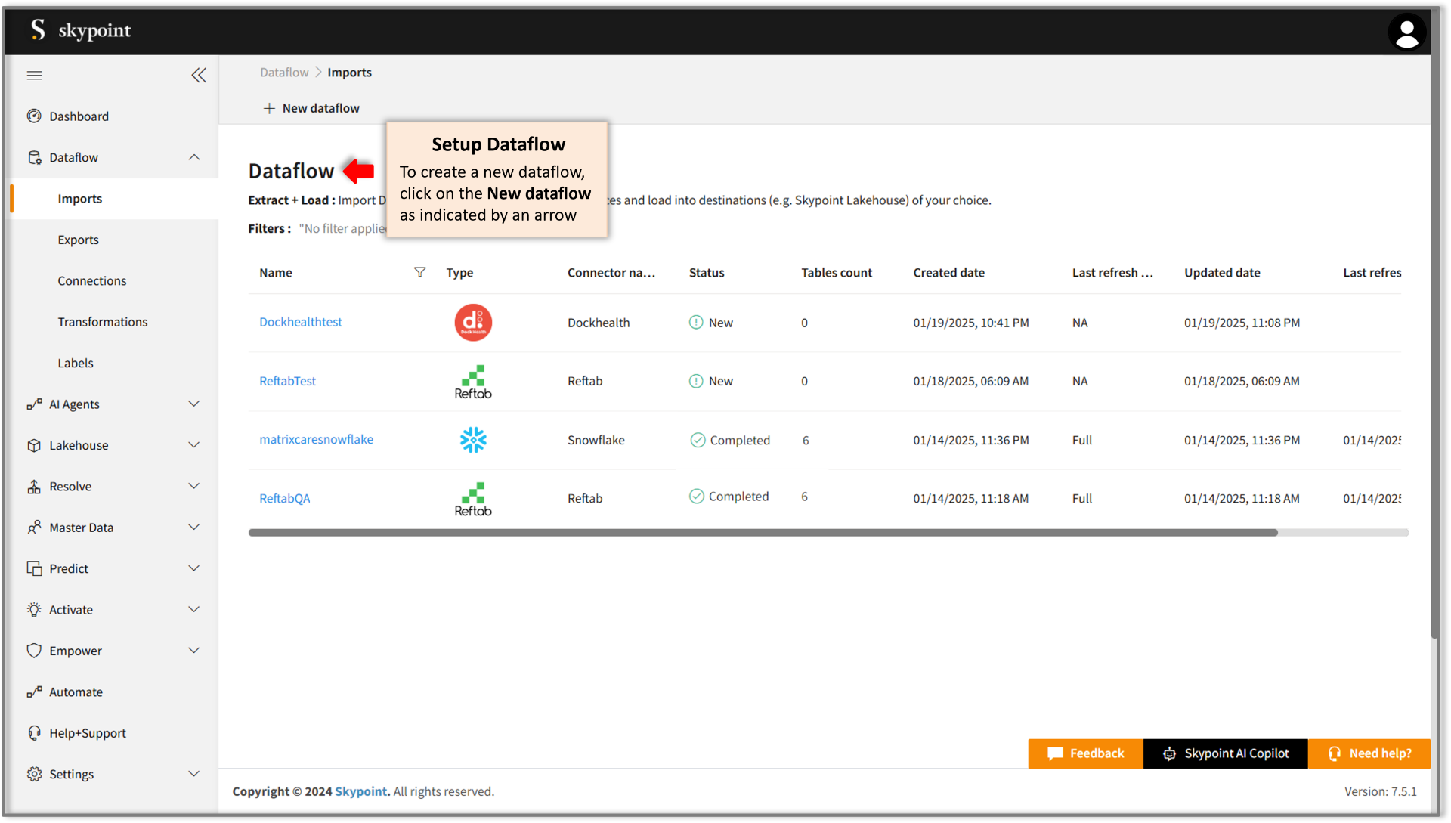Select the Exports menu item

[78, 239]
